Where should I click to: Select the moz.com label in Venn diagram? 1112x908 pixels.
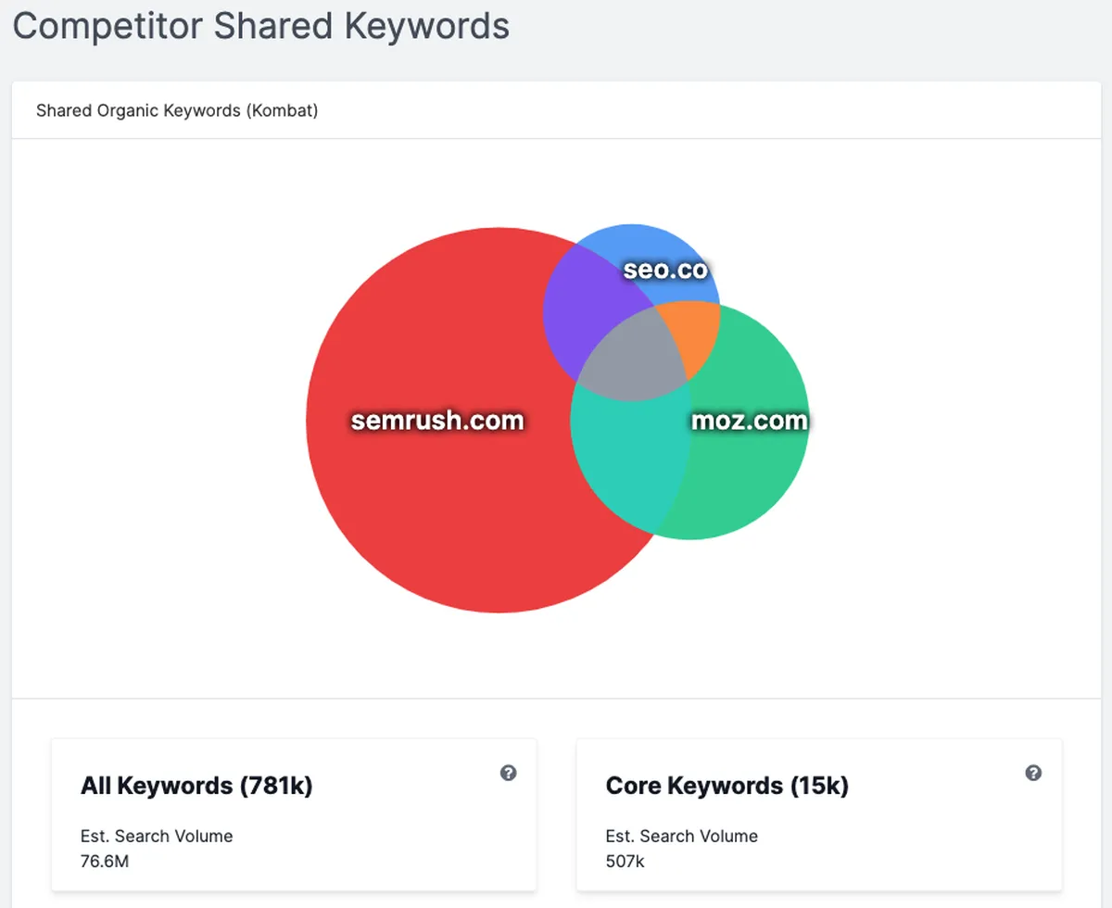pos(750,421)
